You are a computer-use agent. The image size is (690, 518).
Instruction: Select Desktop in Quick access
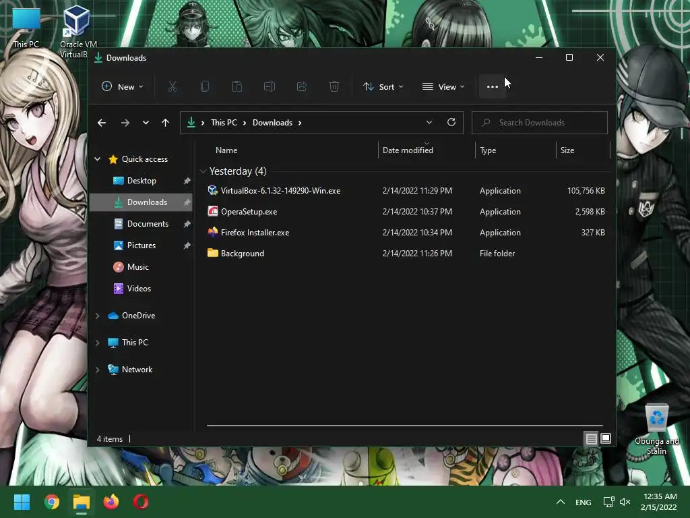(x=142, y=181)
